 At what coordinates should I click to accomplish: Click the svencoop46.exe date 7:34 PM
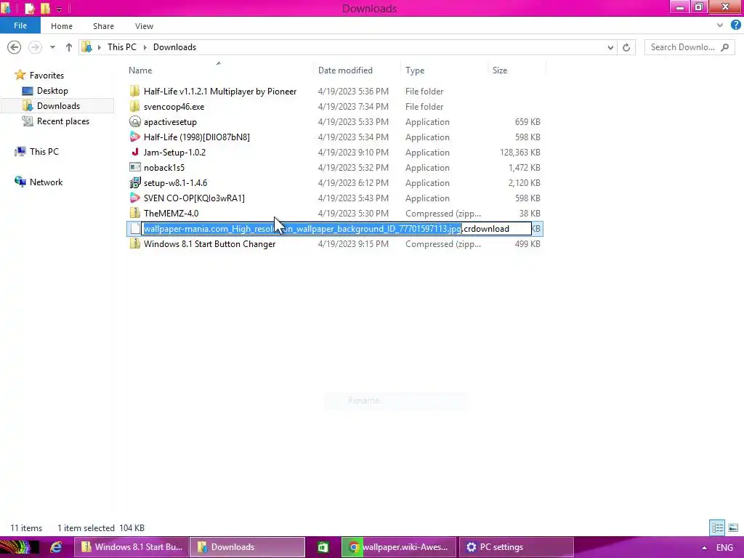tap(353, 106)
